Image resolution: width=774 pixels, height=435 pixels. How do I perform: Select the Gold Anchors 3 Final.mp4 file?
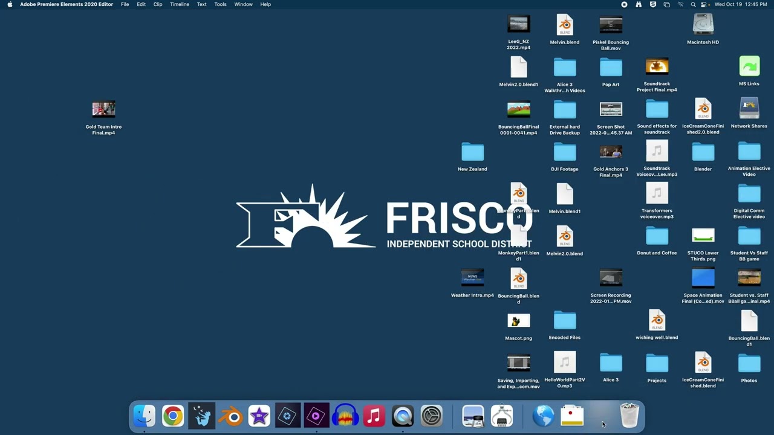[x=611, y=152]
